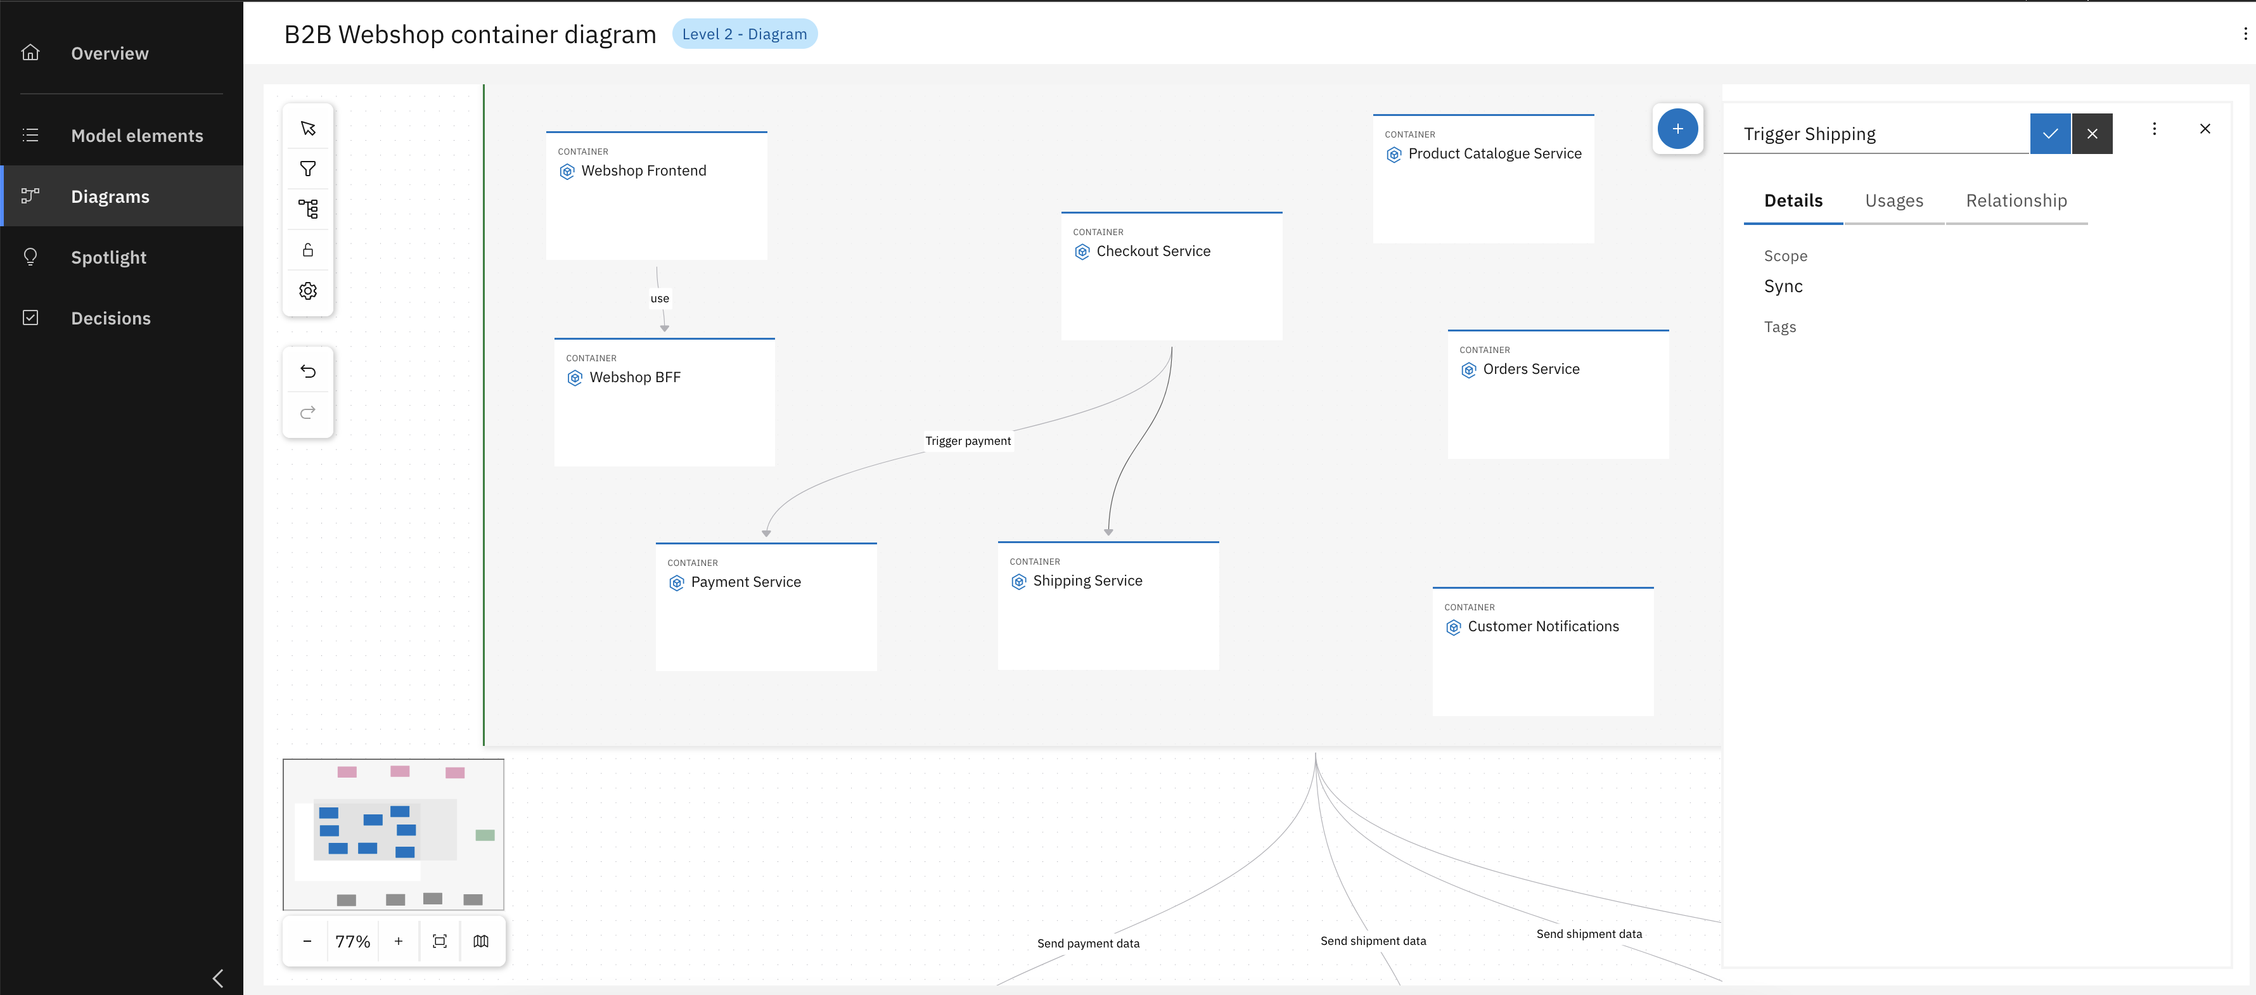Select the Webshop Frontend container node
This screenshot has height=995, width=2256.
pos(657,195)
